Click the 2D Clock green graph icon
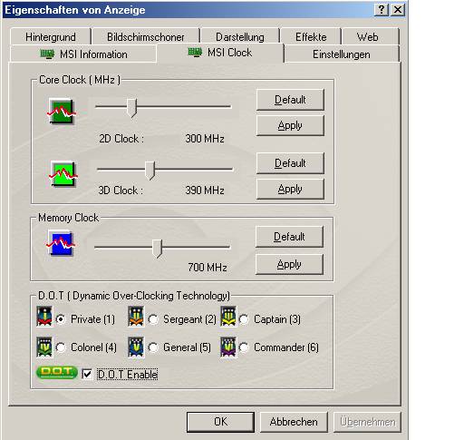The image size is (464, 440). pos(62,112)
